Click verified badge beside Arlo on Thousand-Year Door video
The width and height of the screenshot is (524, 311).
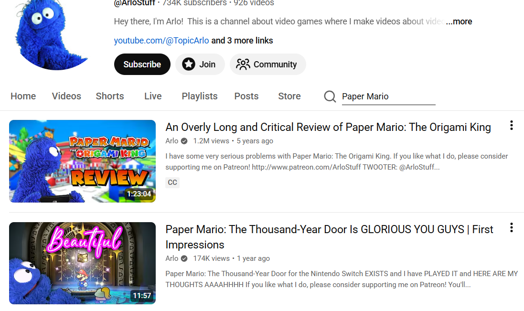(x=184, y=258)
